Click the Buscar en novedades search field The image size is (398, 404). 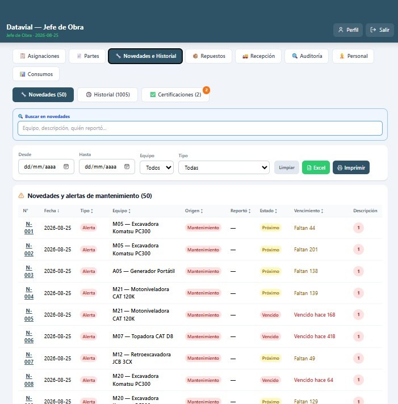[200, 128]
